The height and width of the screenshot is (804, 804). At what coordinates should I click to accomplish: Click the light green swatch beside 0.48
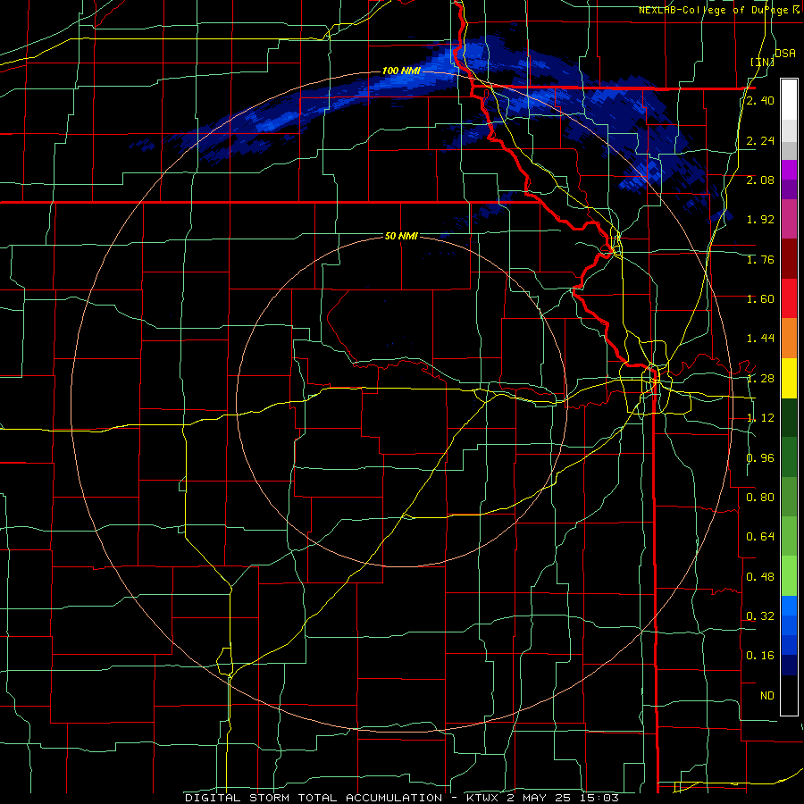tap(789, 576)
